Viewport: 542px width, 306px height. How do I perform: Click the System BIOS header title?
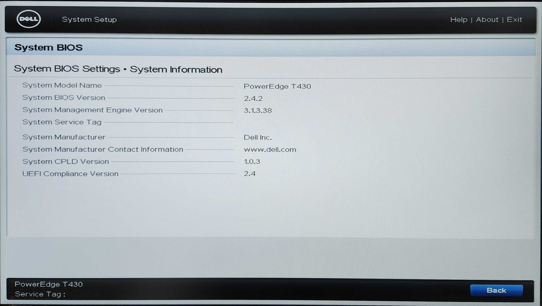pyautogui.click(x=49, y=47)
